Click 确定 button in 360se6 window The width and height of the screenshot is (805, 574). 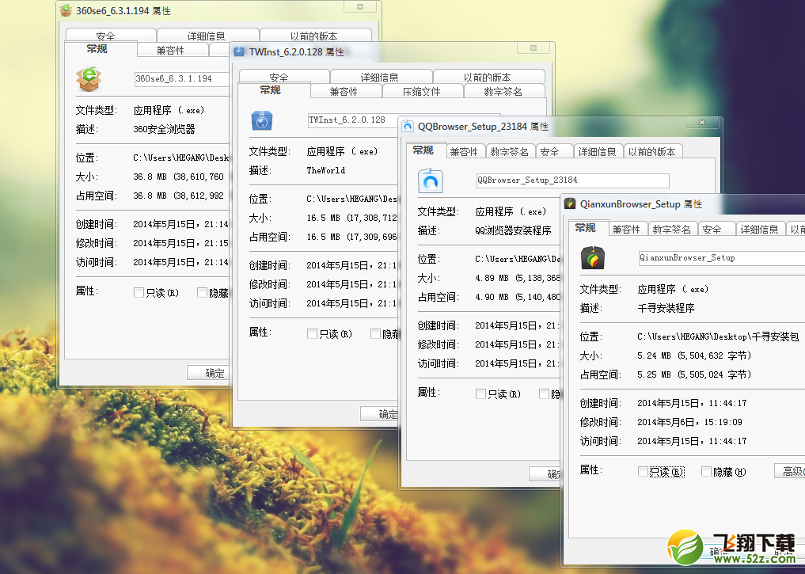pos(208,373)
